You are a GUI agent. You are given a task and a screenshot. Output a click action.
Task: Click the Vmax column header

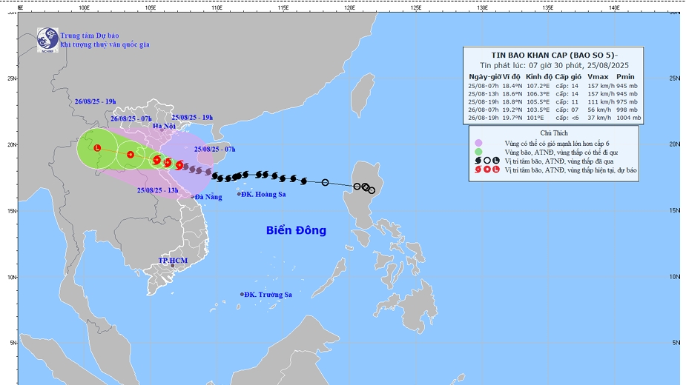pyautogui.click(x=598, y=76)
